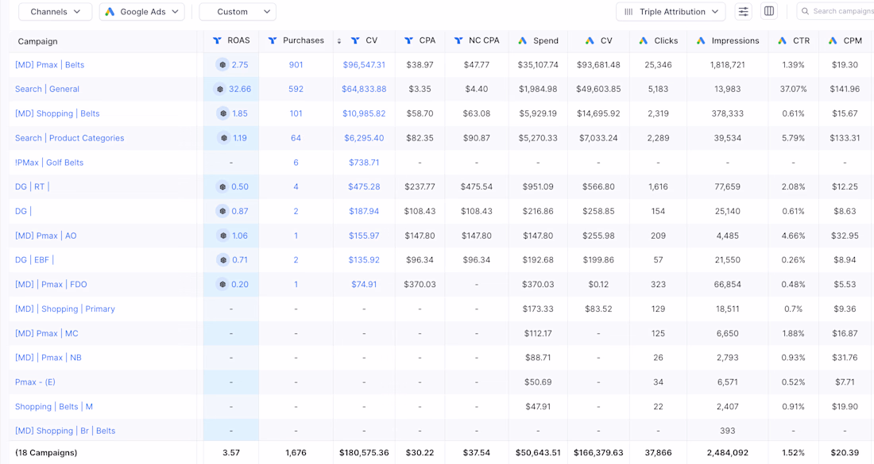Screen dimensions: 874x464
Task: Click the sort arrows icon before the CV column
Action: click(x=339, y=41)
